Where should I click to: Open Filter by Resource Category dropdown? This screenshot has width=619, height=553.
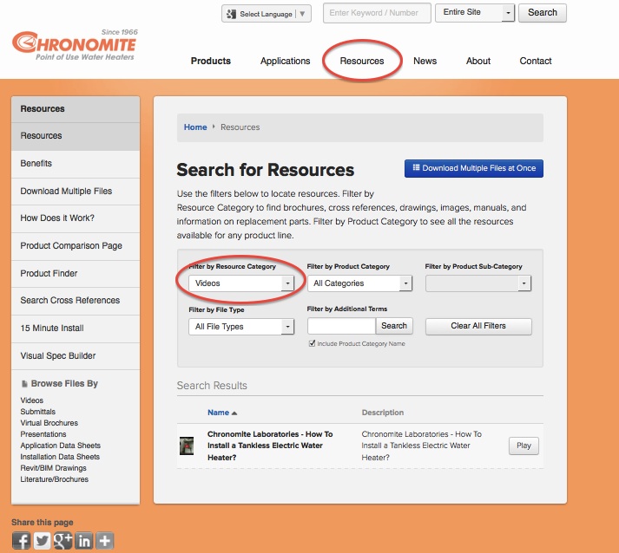[241, 283]
